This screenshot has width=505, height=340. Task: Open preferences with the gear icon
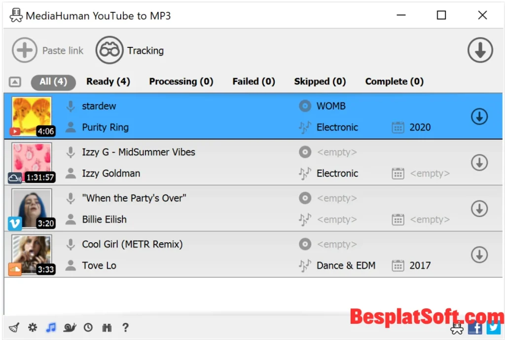[33, 327]
